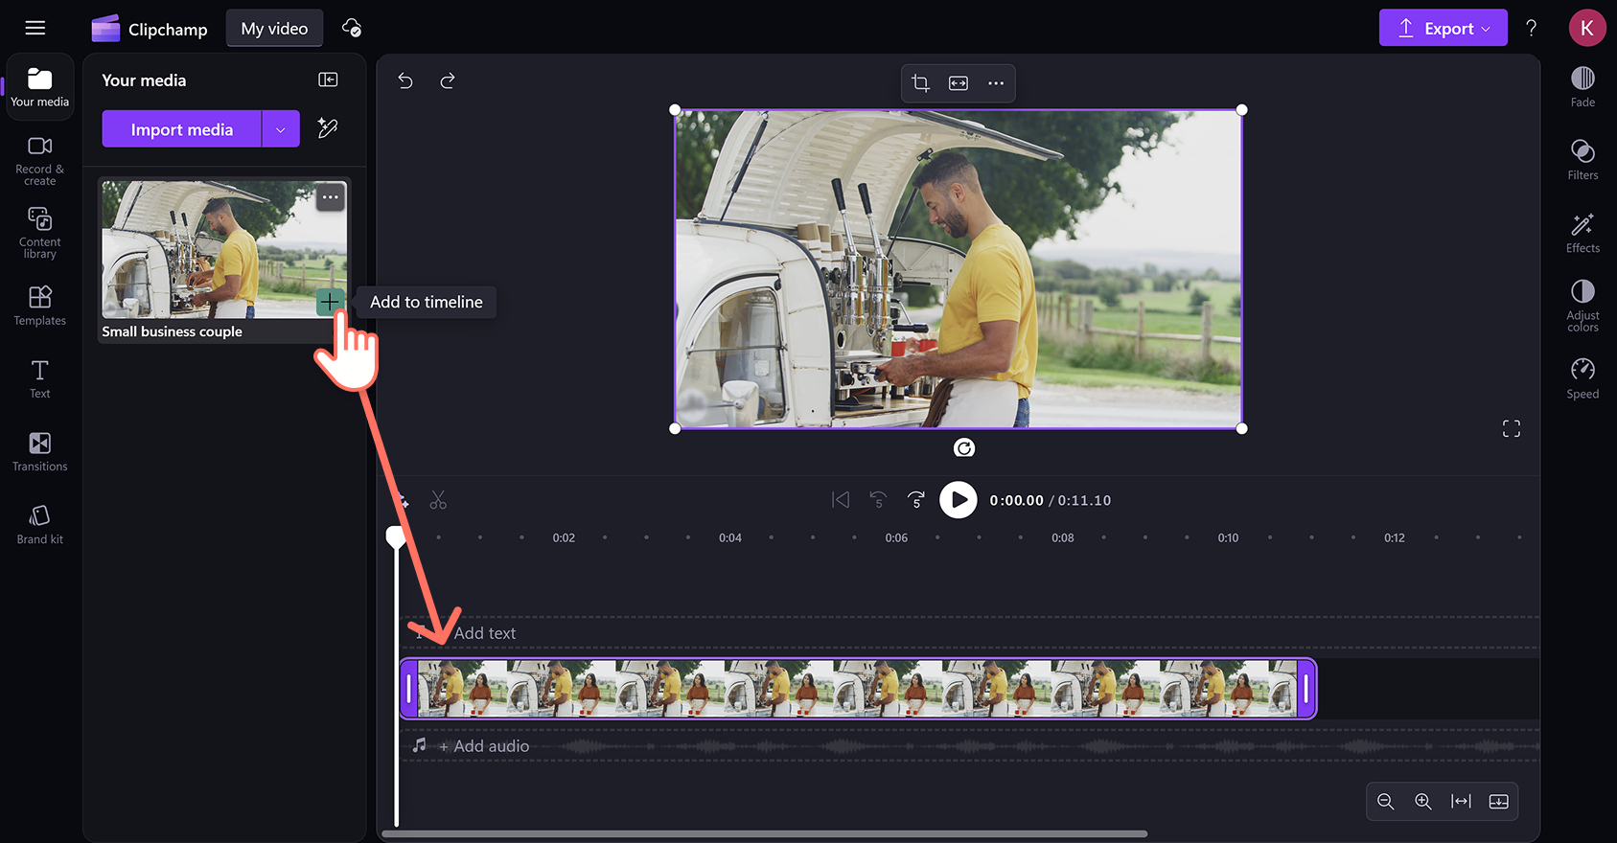Click the horizontal timeline scrollbar
Screen dimensions: 1617x843
tap(764, 833)
